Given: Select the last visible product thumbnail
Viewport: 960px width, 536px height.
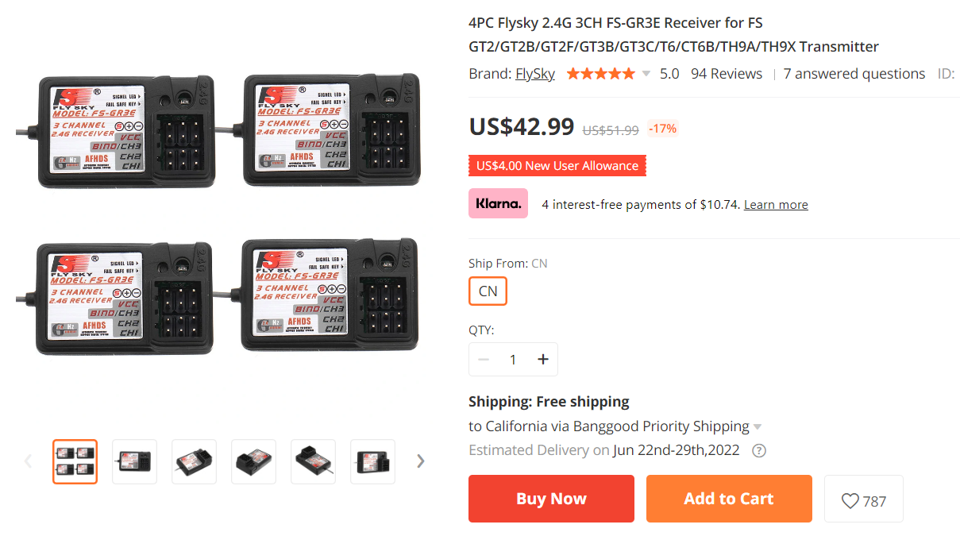Looking at the screenshot, I should click(373, 461).
